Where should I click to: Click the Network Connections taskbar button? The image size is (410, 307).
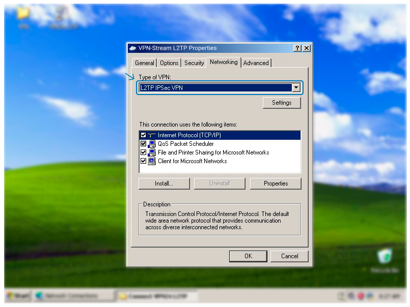coord(74,296)
